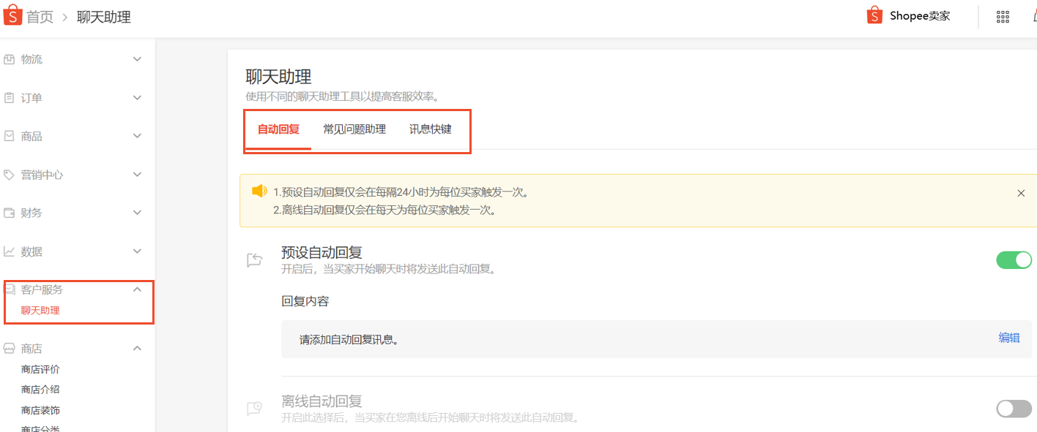Screen dimensions: 1037x432
Task: Expand the 营销中心 menu chevron
Action: (x=137, y=175)
